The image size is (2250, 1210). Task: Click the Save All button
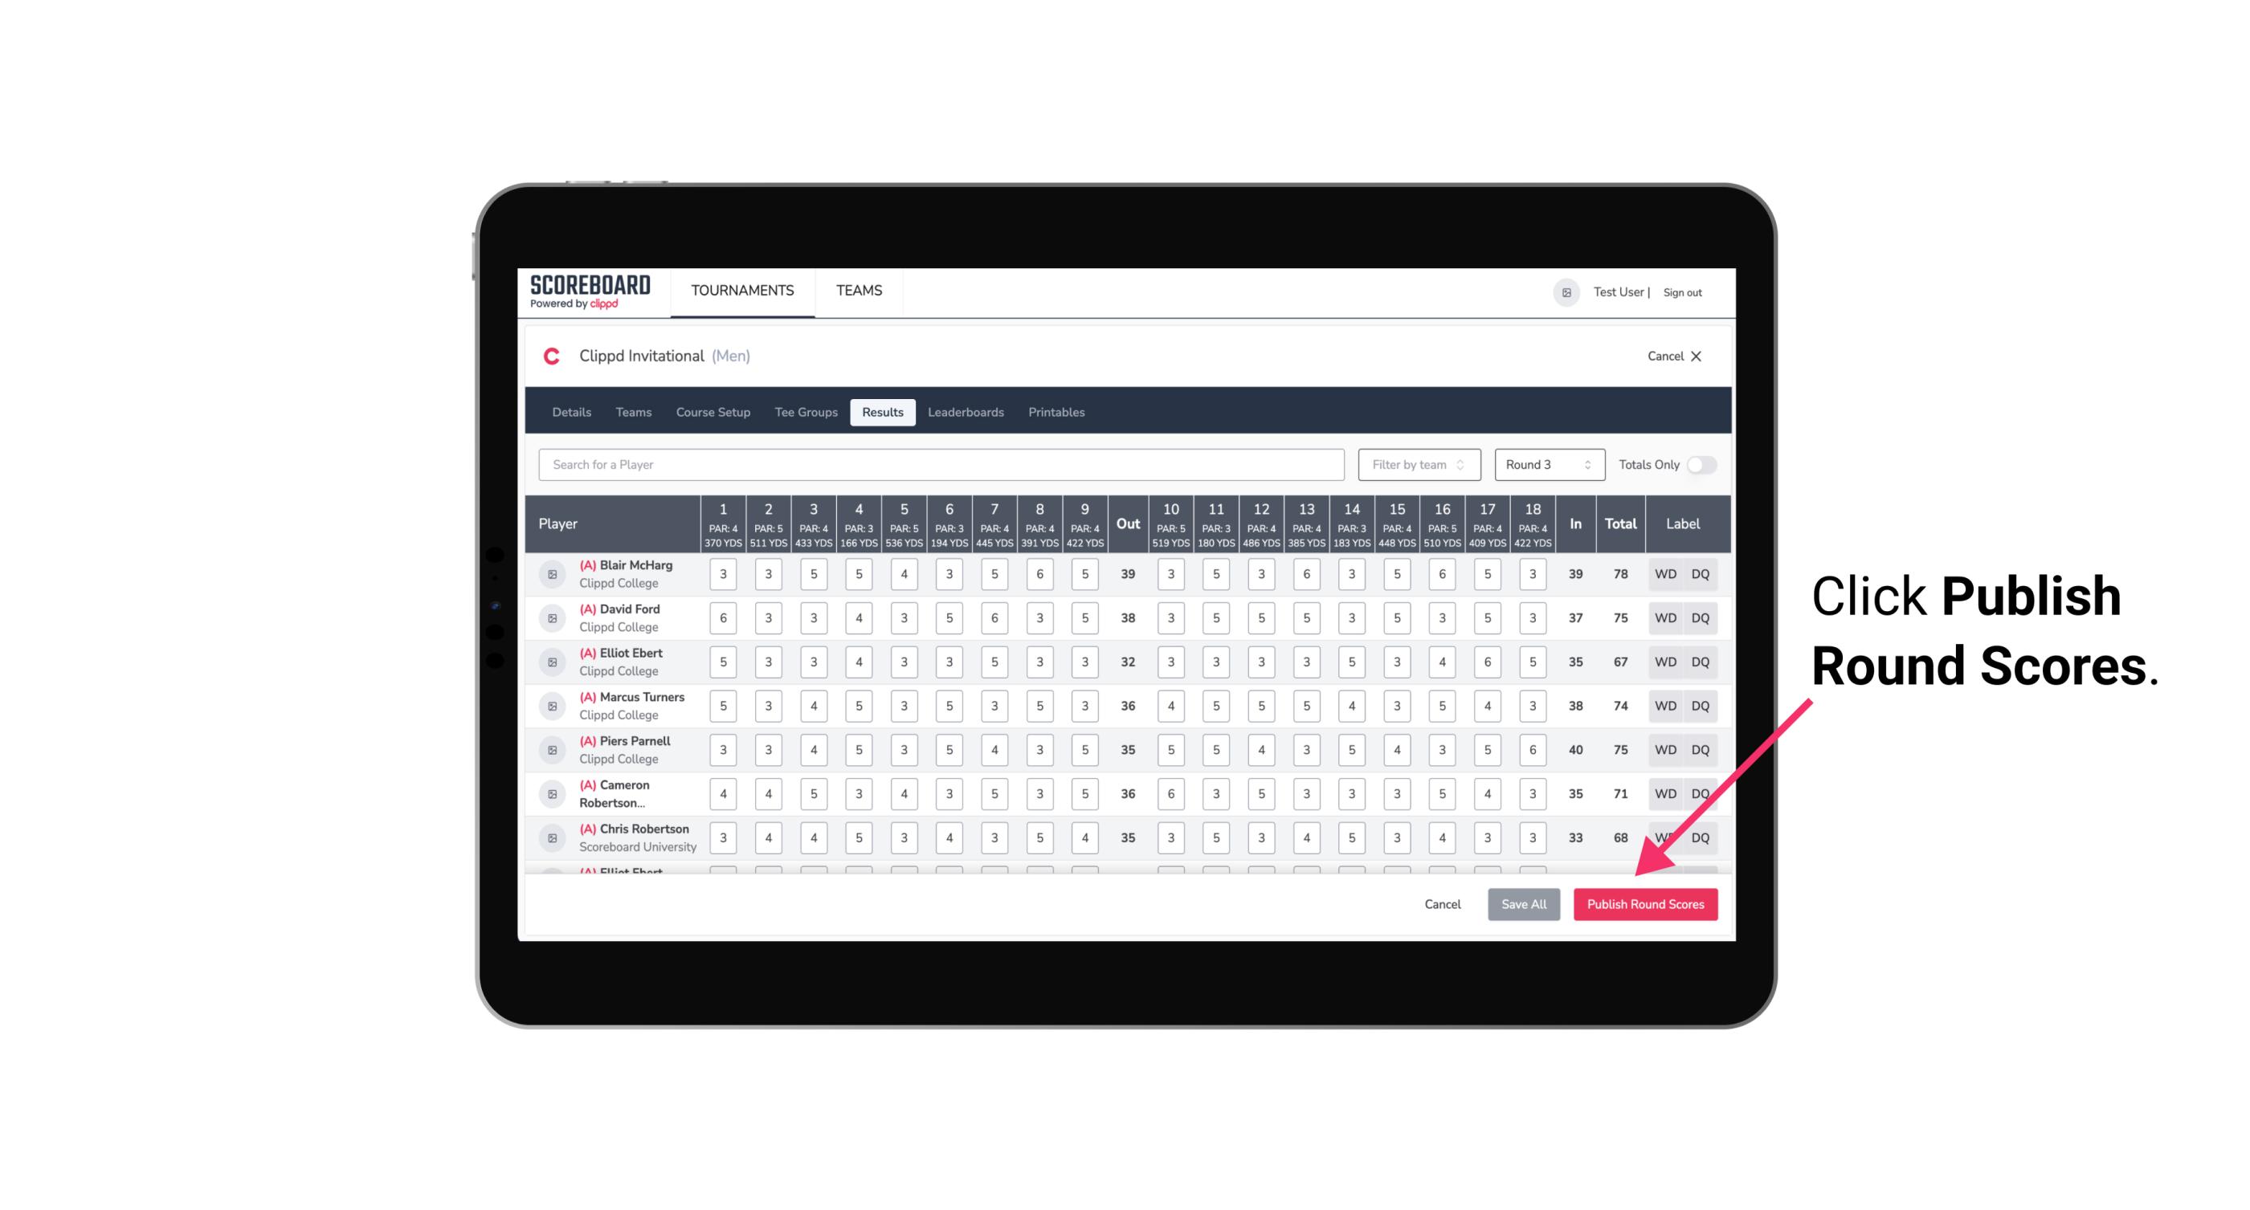1521,905
